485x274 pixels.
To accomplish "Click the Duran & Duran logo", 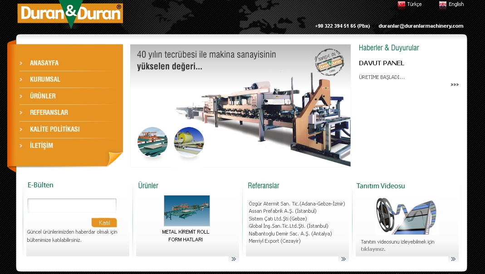I will (x=70, y=14).
